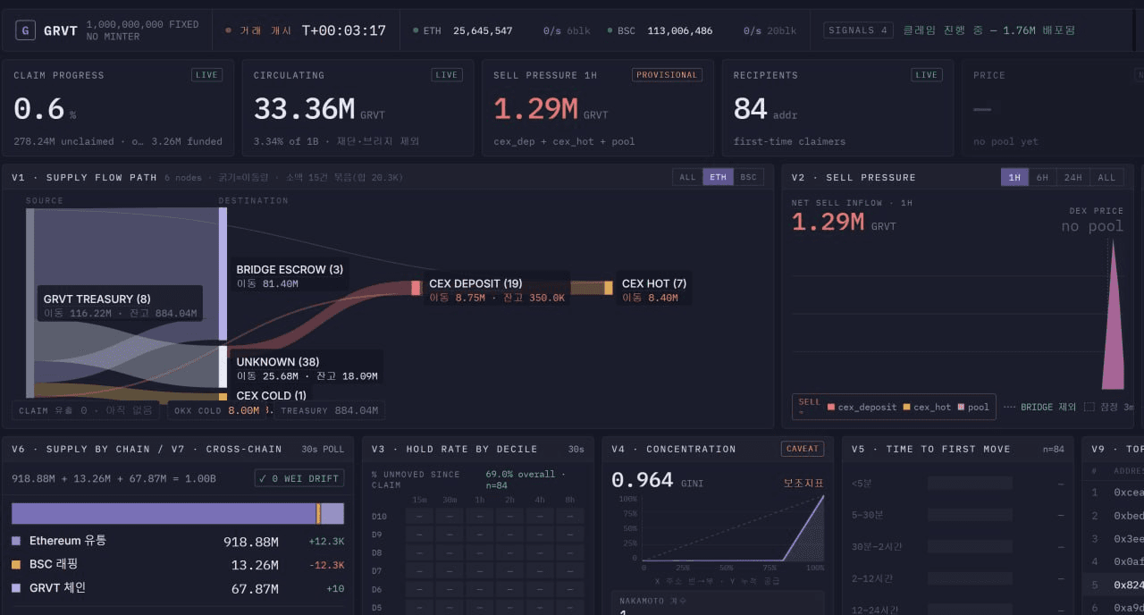Click the GRVT token logo icon

pos(26,30)
